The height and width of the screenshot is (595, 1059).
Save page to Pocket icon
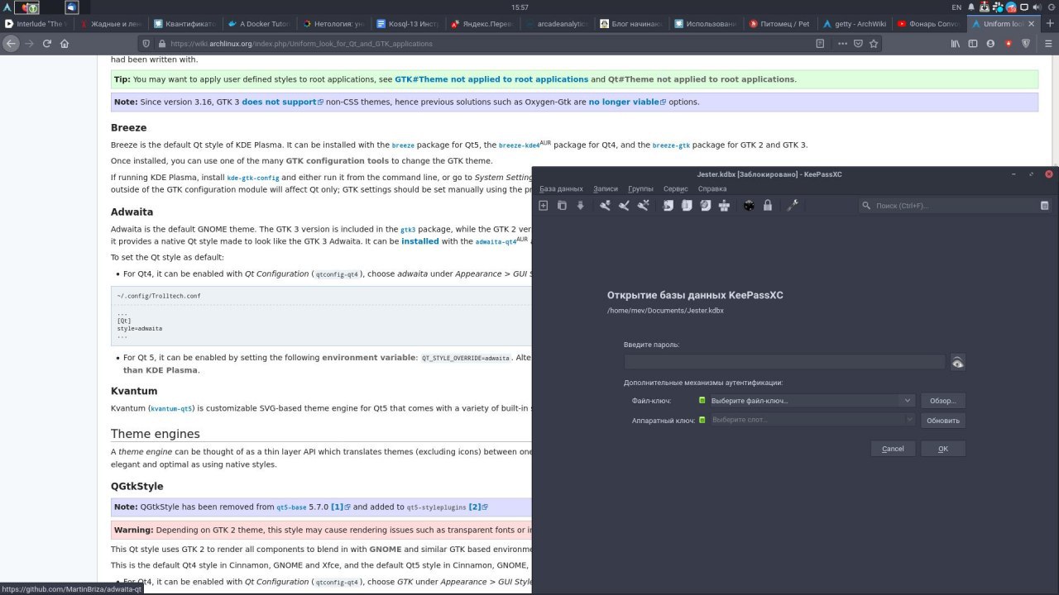tap(859, 44)
